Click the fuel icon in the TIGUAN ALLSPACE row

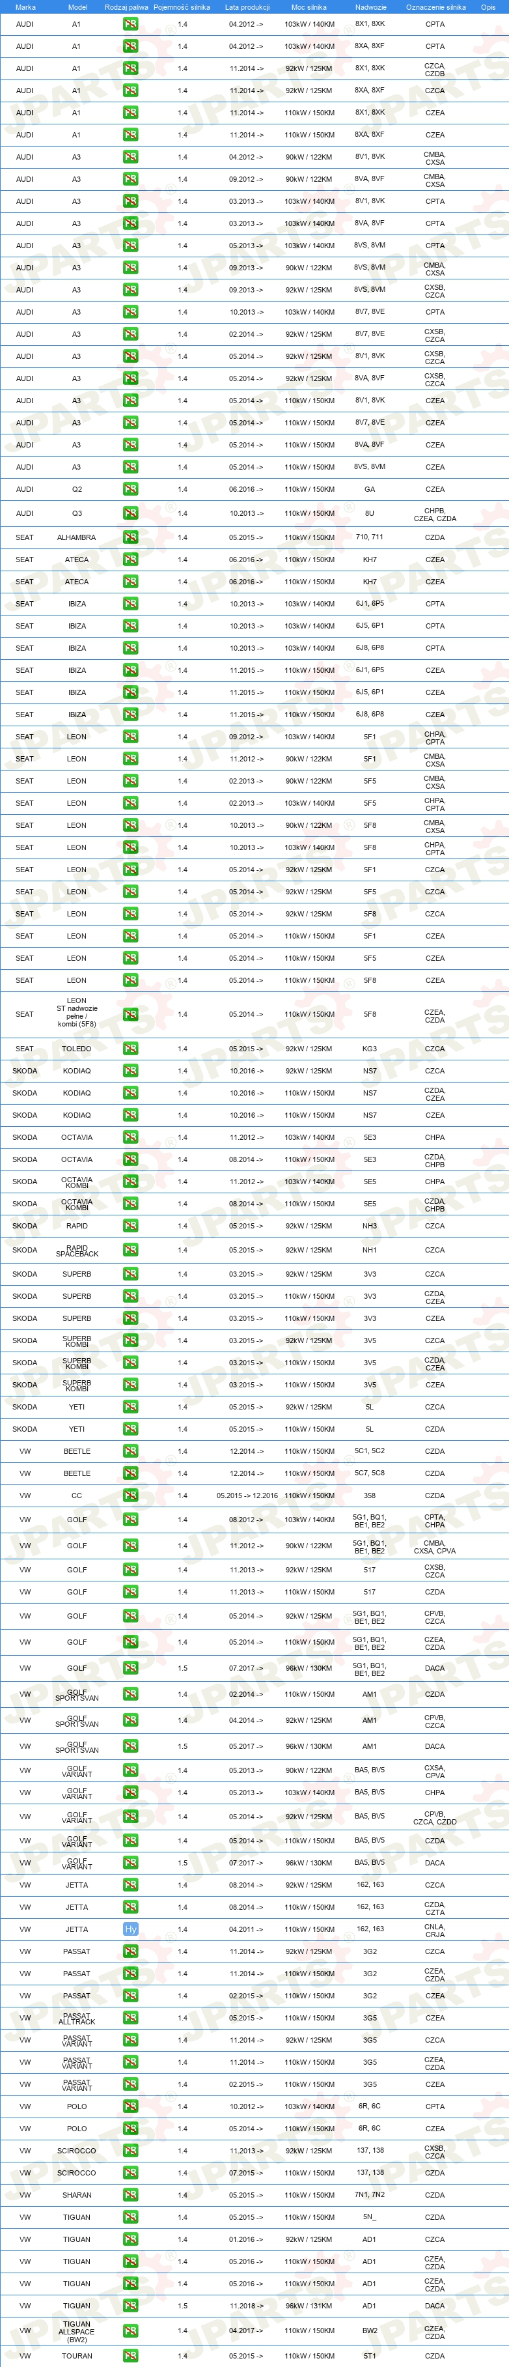point(130,2331)
